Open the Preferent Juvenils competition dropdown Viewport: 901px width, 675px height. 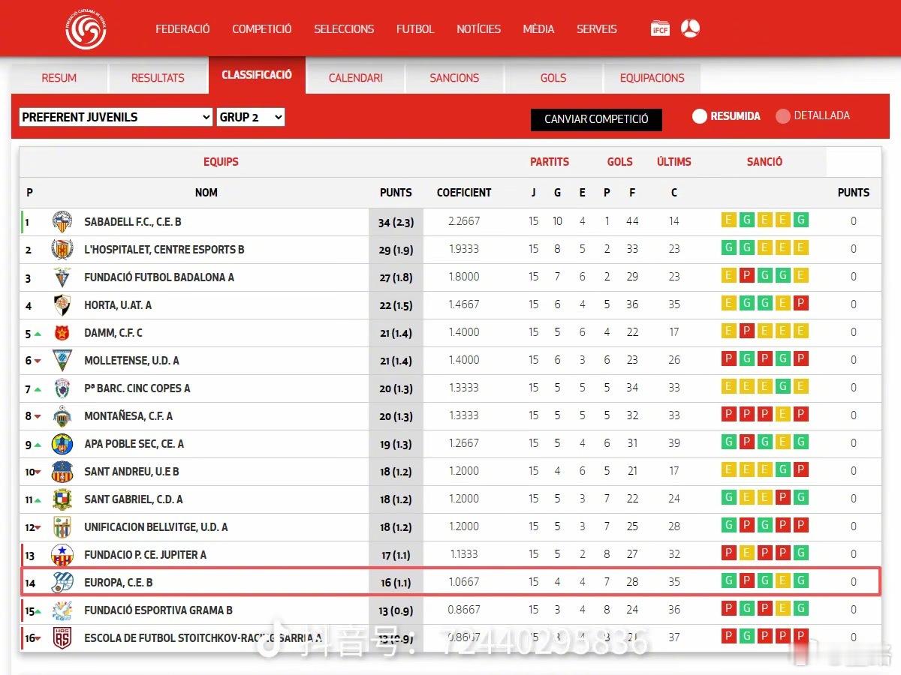(116, 117)
